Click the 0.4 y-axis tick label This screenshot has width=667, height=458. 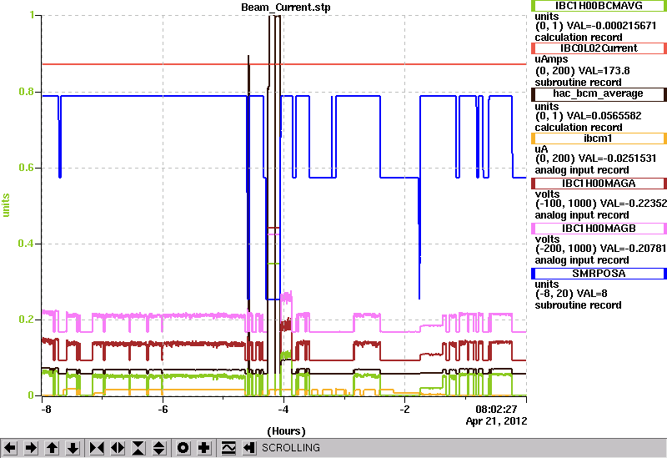click(27, 244)
